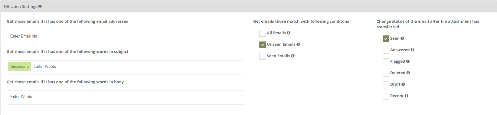Click info icon beside Answered status

[412, 50]
